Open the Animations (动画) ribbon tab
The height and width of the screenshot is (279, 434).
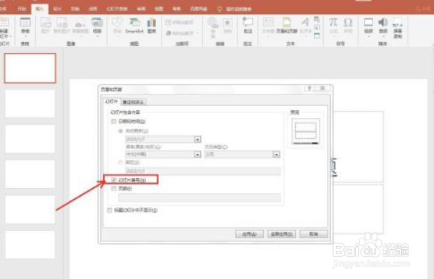(x=93, y=9)
